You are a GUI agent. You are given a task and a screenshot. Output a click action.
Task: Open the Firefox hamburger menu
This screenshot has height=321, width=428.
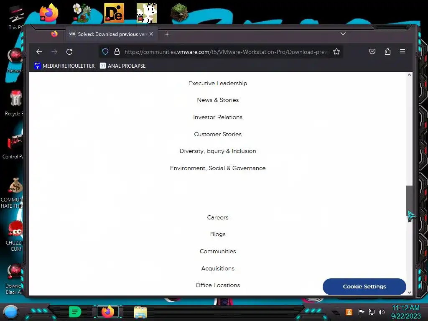[x=403, y=51]
